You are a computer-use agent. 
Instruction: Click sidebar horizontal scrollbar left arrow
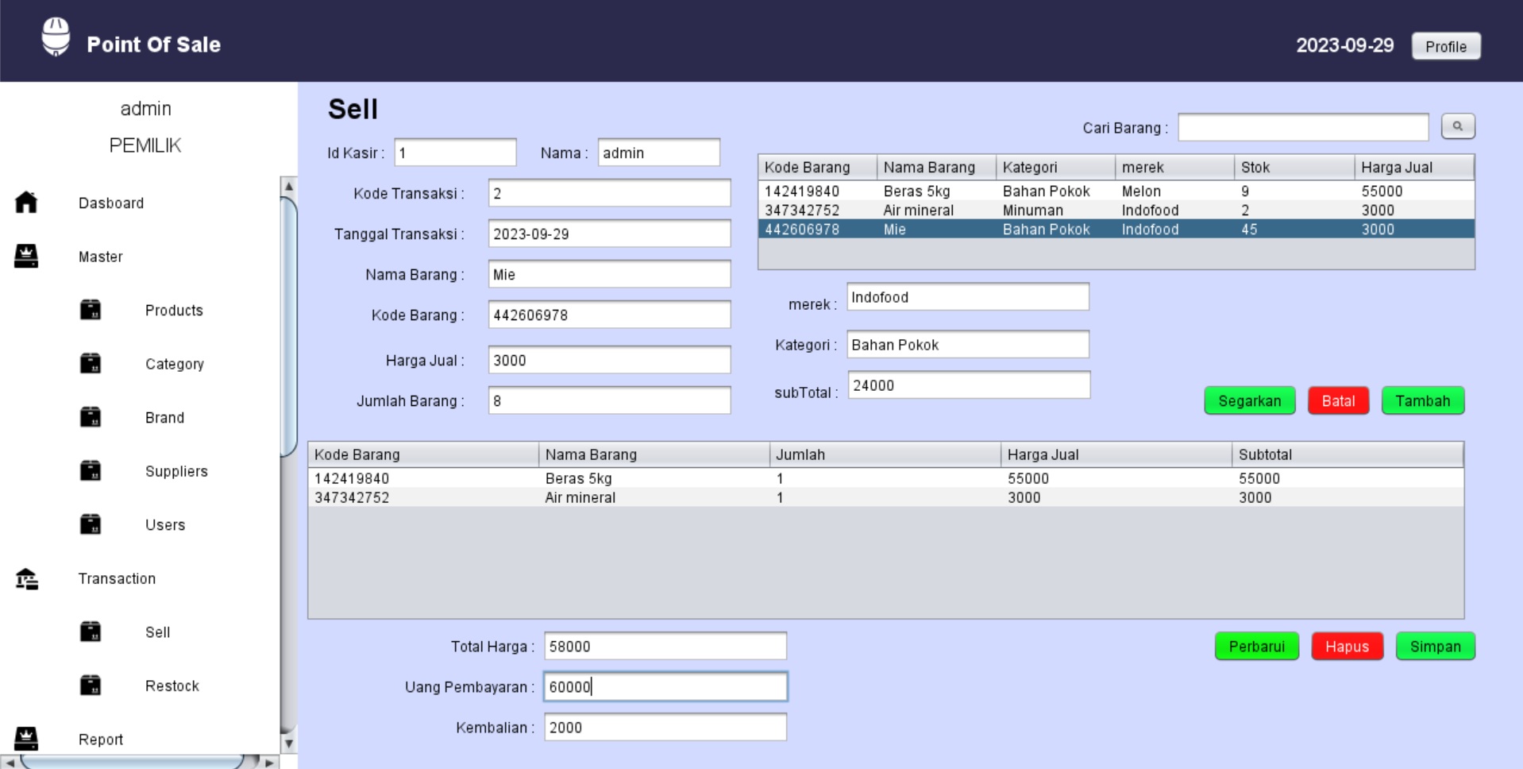pos(9,762)
